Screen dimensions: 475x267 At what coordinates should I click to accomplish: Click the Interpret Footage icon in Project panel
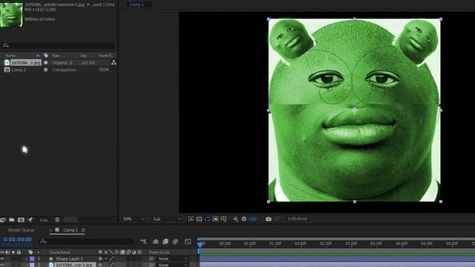click(x=3, y=220)
